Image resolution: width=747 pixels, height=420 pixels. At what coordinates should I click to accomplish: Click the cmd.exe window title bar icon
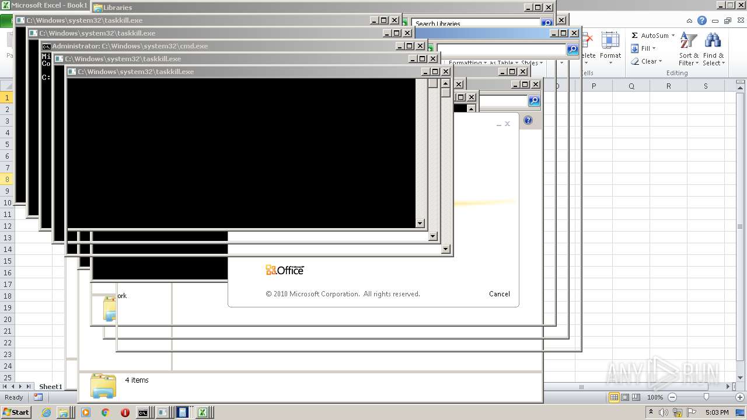(46, 46)
